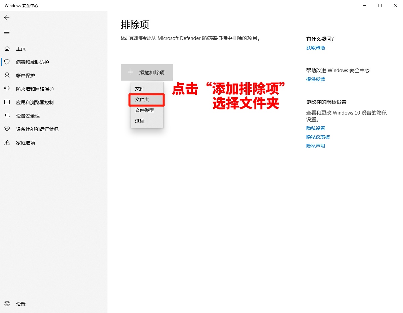
Task: Click the laptop icon for 设备安全性
Action: click(7, 116)
